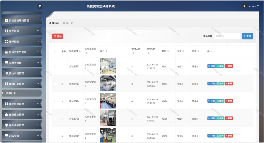This screenshot has width=264, height=143.
Task: Expand the 实验室类型管理 menu chevron
Action: point(38,52)
